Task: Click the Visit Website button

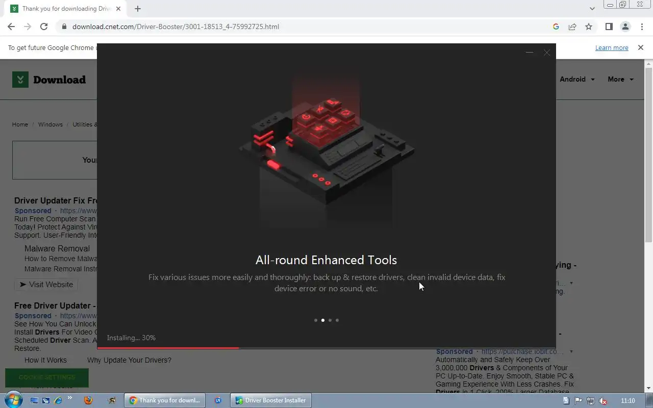Action: [46, 285]
